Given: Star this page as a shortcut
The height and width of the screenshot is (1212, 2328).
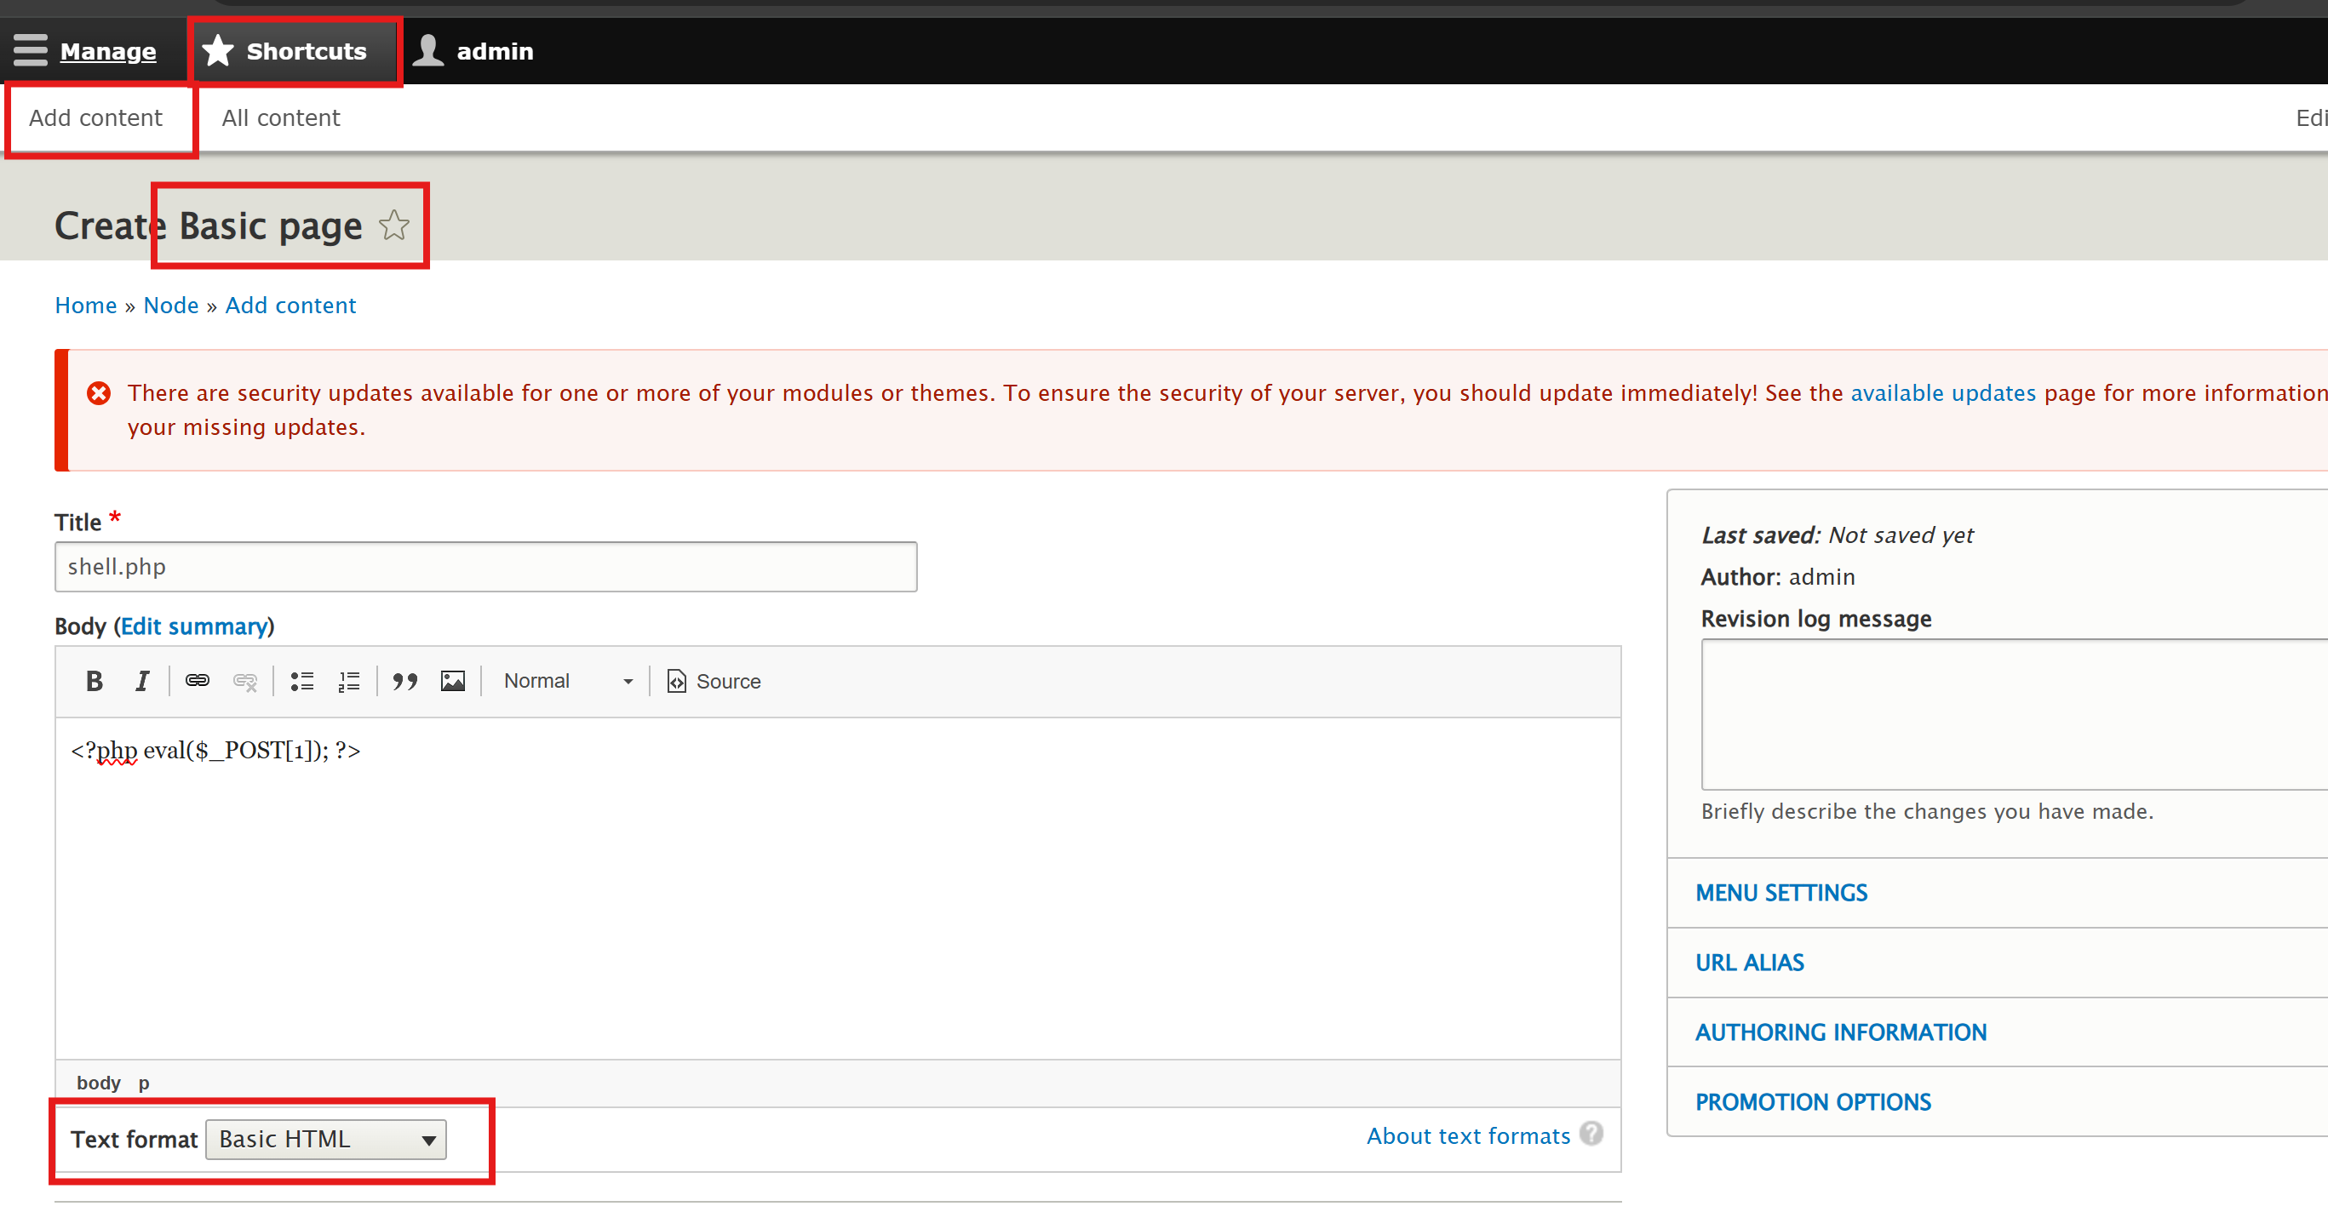Looking at the screenshot, I should pyautogui.click(x=394, y=226).
